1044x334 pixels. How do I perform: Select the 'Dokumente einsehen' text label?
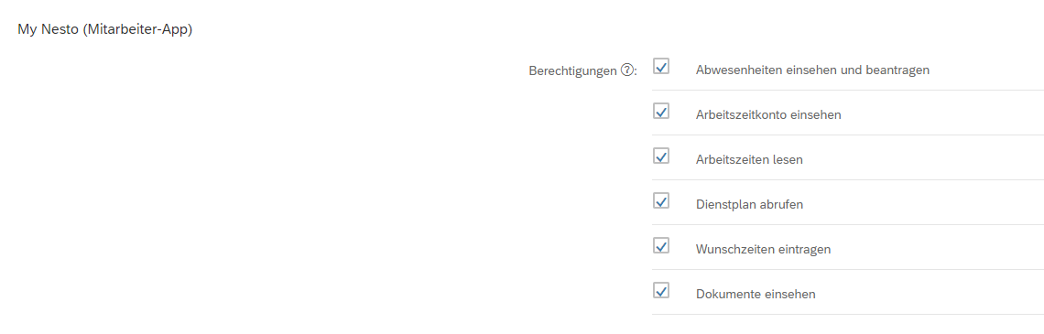(x=755, y=294)
